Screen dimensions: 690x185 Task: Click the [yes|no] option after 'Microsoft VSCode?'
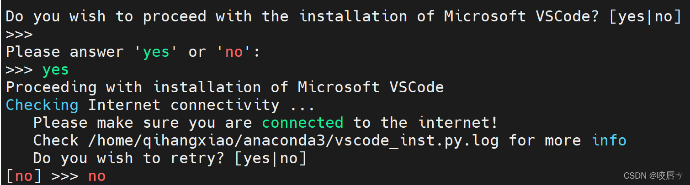click(645, 17)
